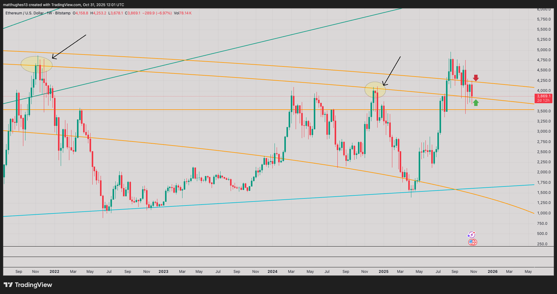Click the red notification dot on the lightning icon

click(474, 232)
